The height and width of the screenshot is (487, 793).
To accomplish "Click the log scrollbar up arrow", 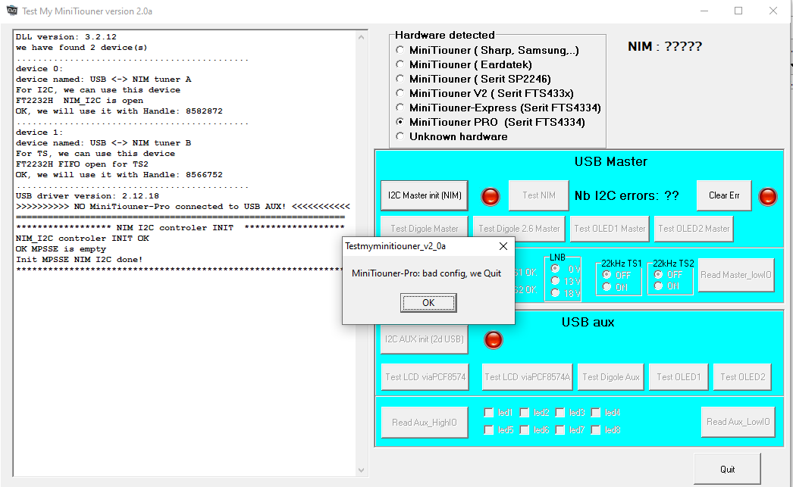I will point(361,37).
